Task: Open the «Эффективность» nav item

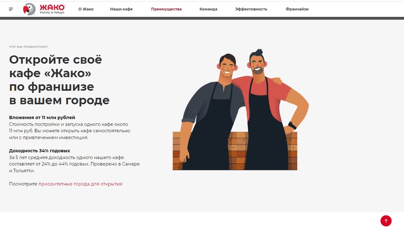Action: pyautogui.click(x=251, y=9)
